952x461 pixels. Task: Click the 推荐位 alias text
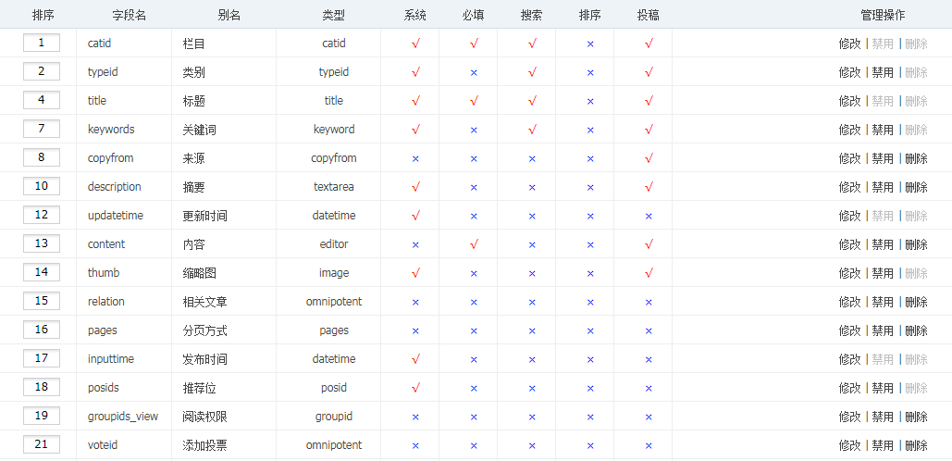tap(199, 388)
